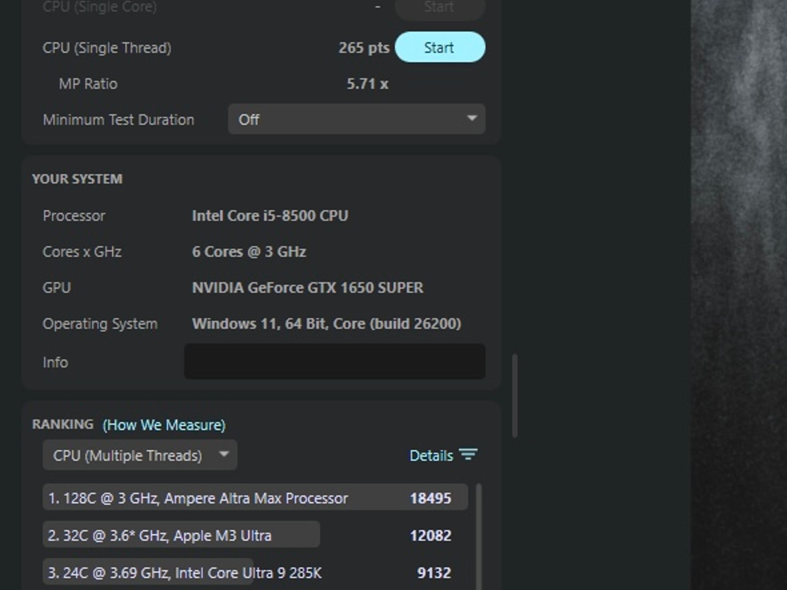787x590 pixels.
Task: Select the Ampere Altra Max Processor ranking row
Action: [255, 497]
